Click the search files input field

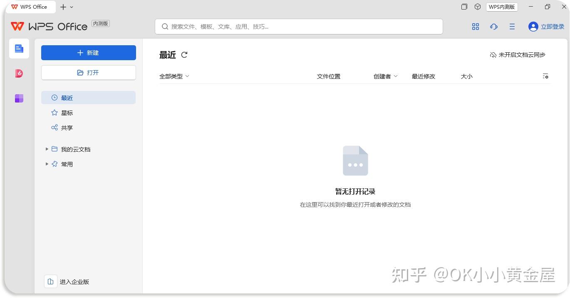tap(298, 26)
